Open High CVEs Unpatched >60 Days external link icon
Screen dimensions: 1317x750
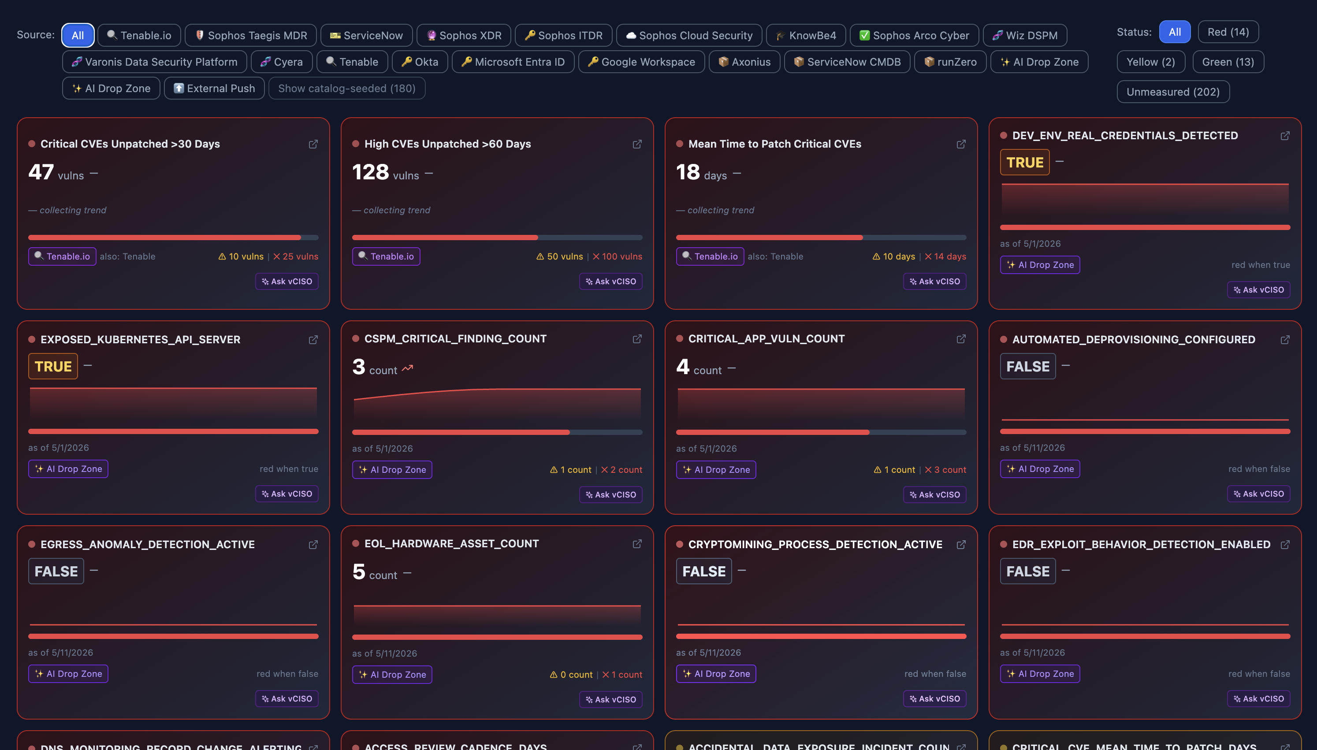pos(637,144)
